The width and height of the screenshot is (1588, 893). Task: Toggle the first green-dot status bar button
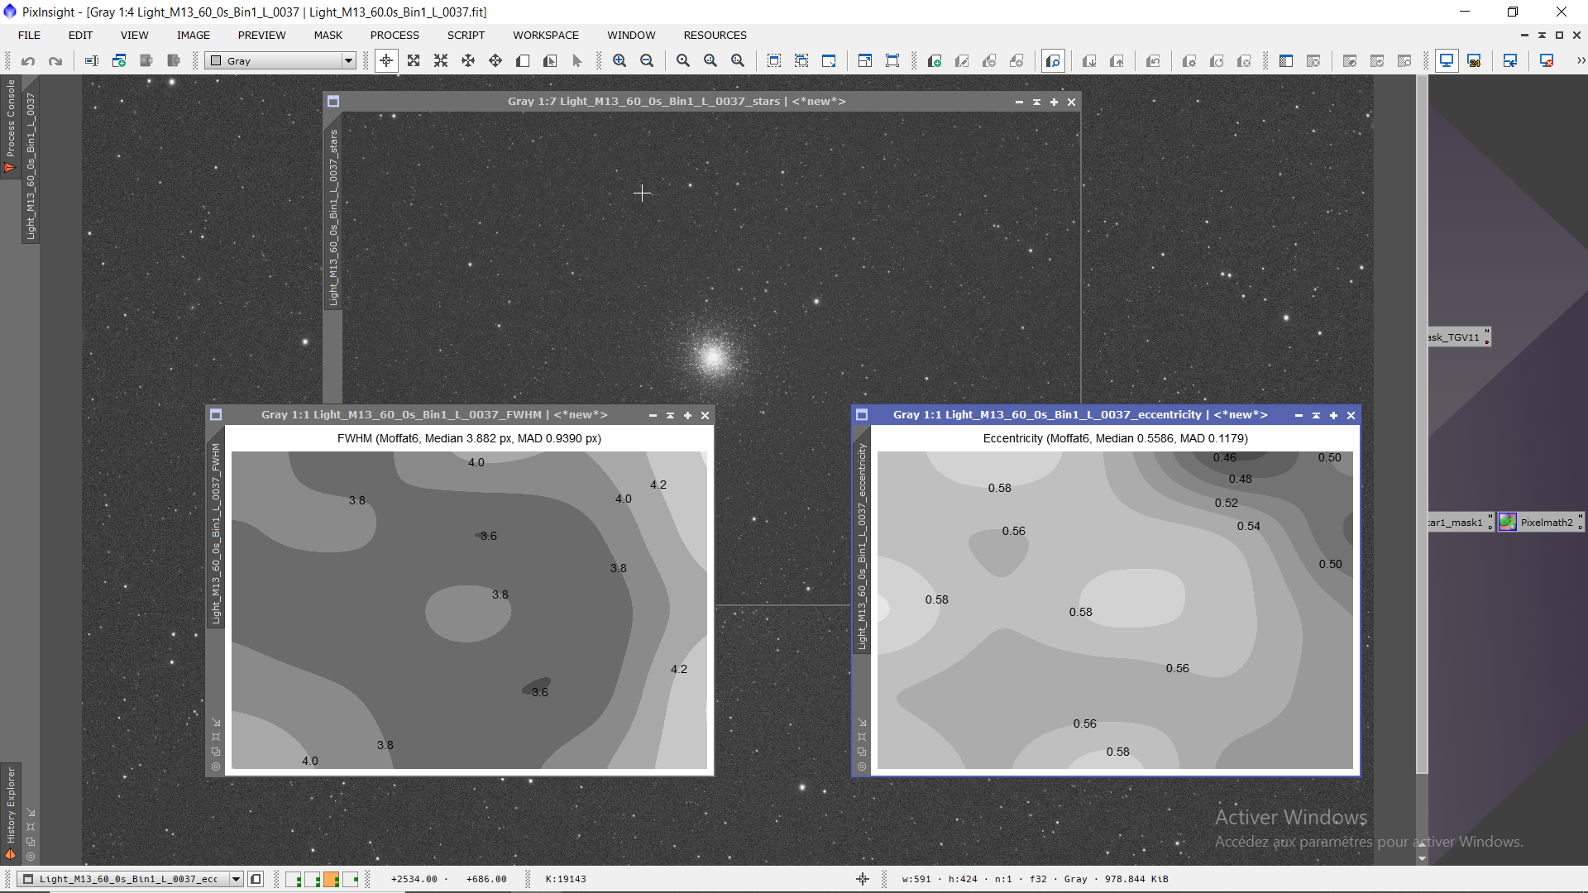point(294,879)
